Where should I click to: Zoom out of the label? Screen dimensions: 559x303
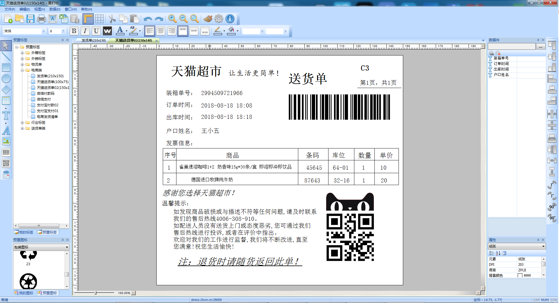pyautogui.click(x=183, y=19)
